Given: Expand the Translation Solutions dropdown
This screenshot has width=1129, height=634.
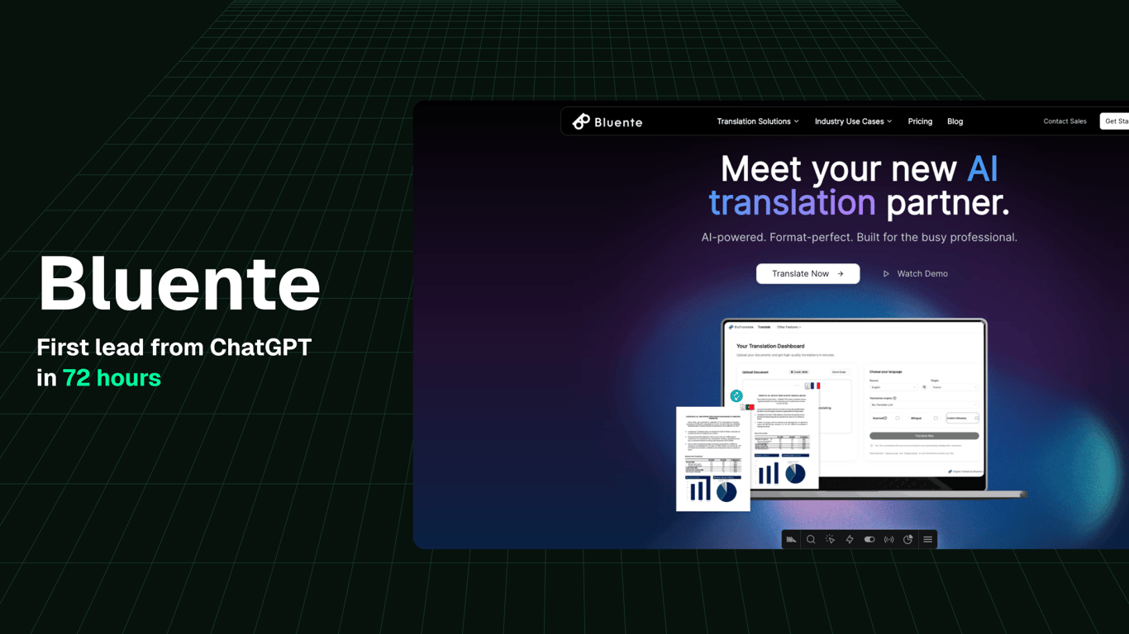Looking at the screenshot, I should (x=758, y=121).
